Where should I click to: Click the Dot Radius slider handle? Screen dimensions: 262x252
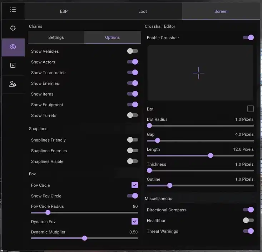(149, 125)
